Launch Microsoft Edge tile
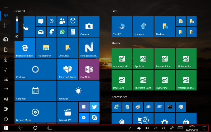 (25, 48)
